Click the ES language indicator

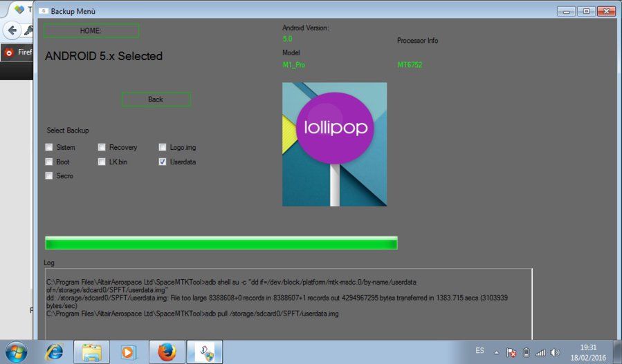point(479,351)
